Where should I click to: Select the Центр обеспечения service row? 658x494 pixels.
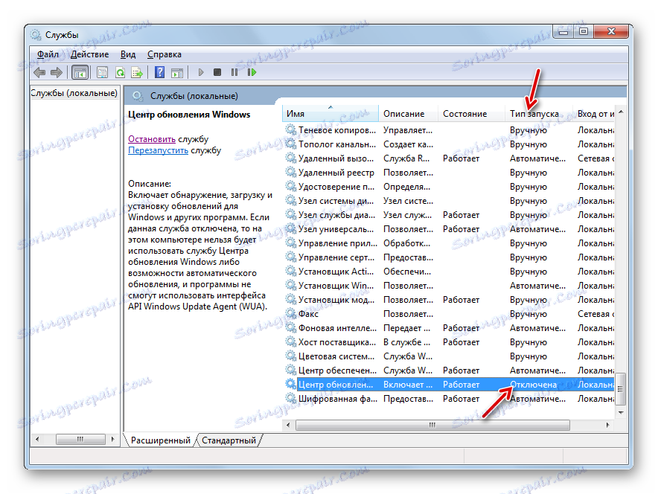pos(449,370)
